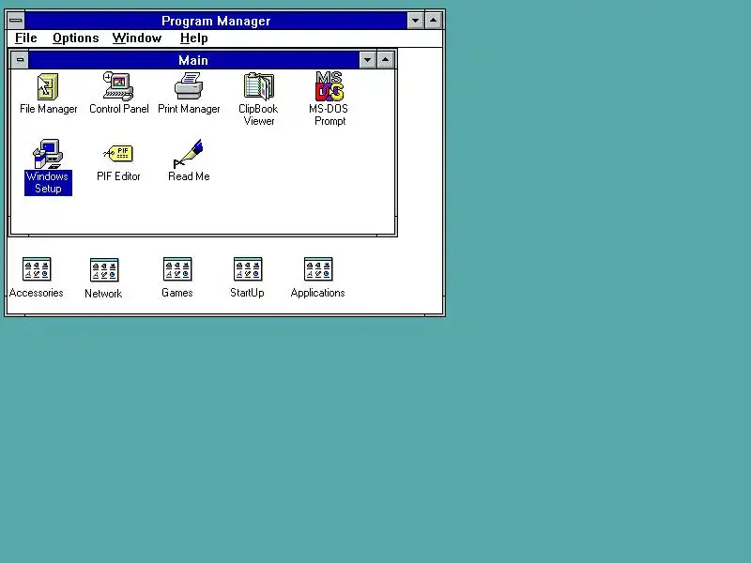
Task: Click the 'Windows Setup' label text
Action: [48, 182]
